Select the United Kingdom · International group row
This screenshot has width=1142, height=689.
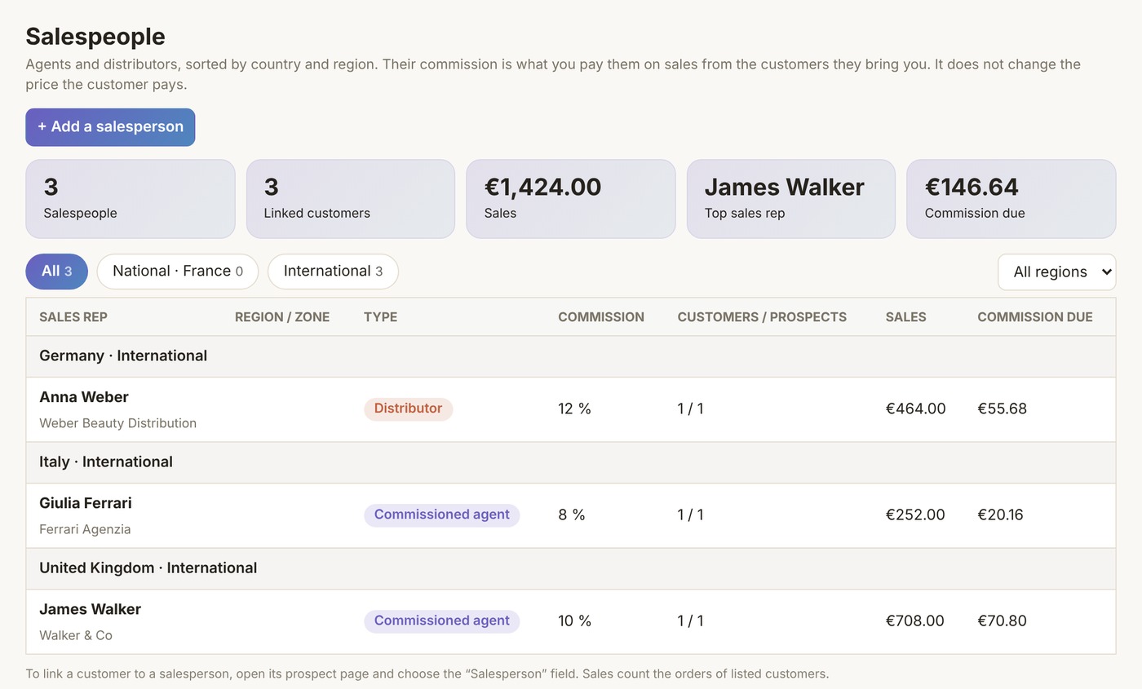[x=571, y=568]
